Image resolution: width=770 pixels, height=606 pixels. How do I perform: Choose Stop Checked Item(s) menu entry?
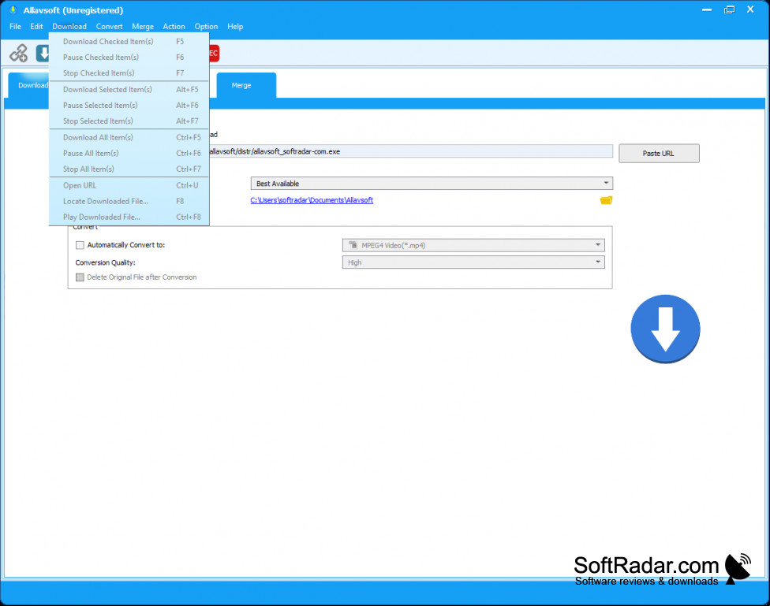[129, 73]
